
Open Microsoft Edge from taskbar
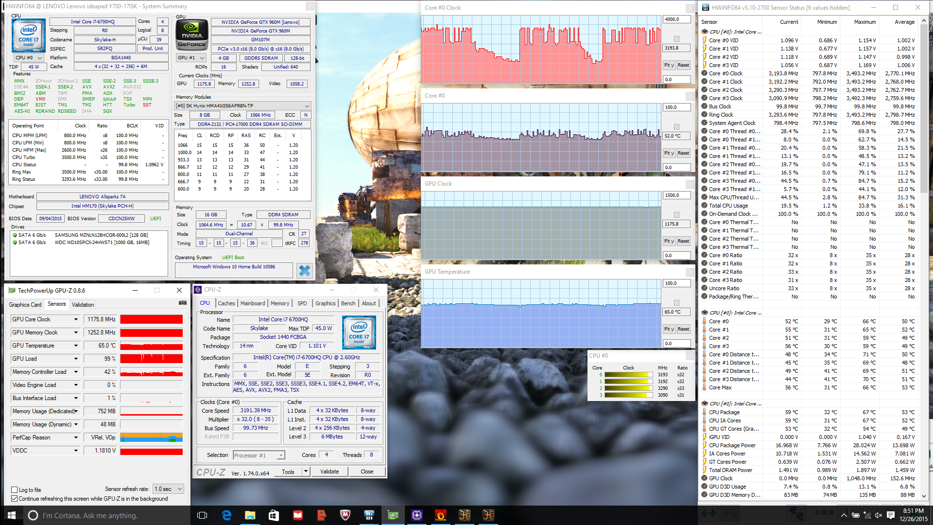226,515
